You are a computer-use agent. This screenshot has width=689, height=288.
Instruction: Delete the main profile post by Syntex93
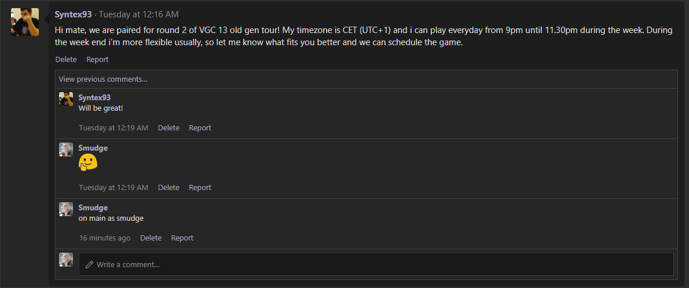tap(66, 59)
